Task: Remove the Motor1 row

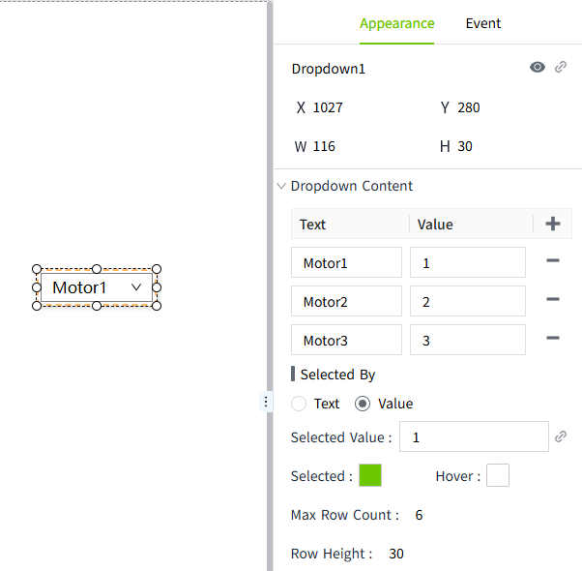Action: coord(552,261)
